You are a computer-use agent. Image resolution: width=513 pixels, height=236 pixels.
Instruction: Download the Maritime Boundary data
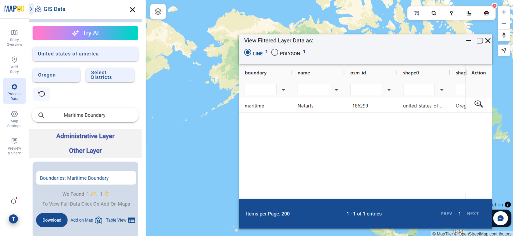pos(52,220)
